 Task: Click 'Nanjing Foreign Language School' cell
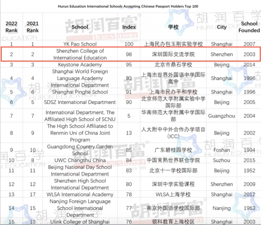coord(80,208)
